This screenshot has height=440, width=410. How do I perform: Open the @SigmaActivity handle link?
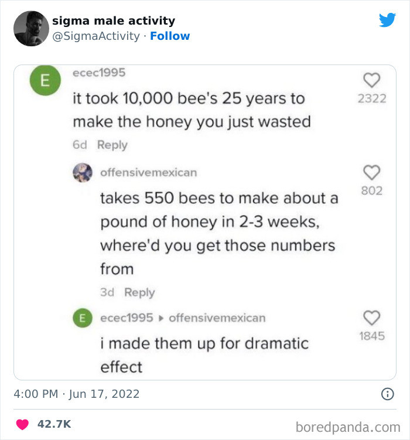click(x=96, y=36)
